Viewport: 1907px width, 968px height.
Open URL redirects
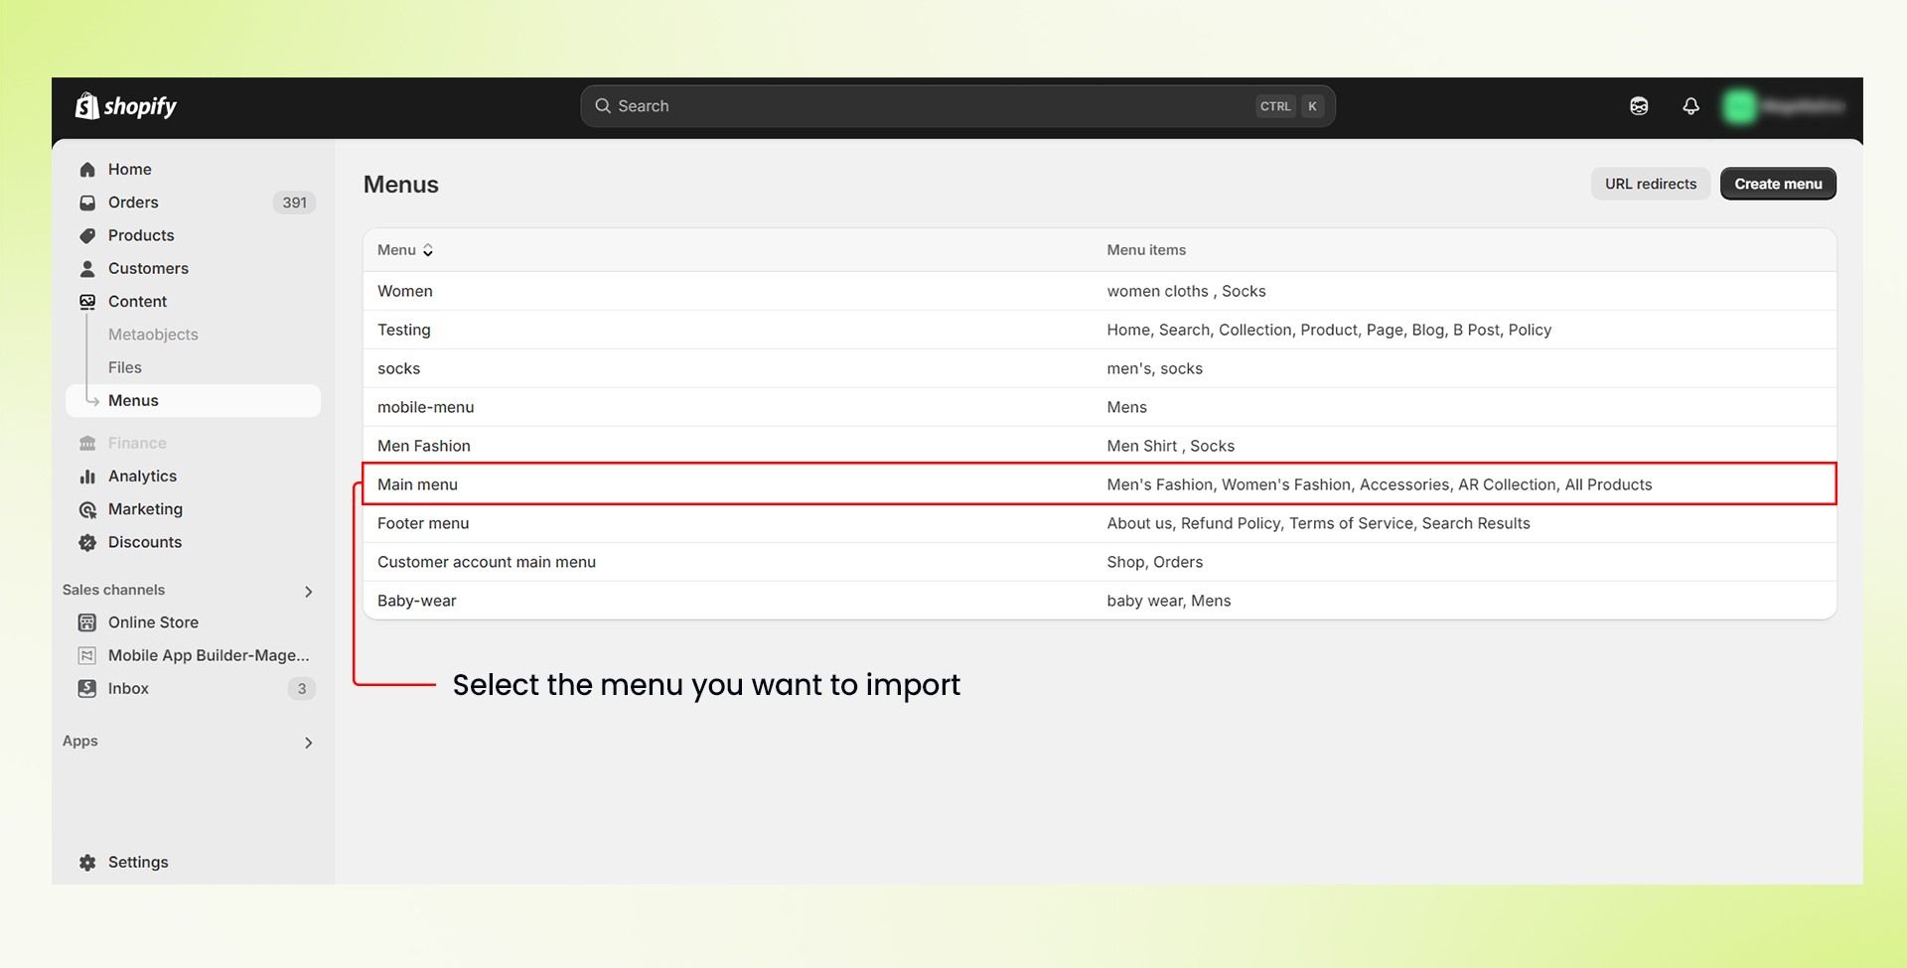(x=1650, y=183)
